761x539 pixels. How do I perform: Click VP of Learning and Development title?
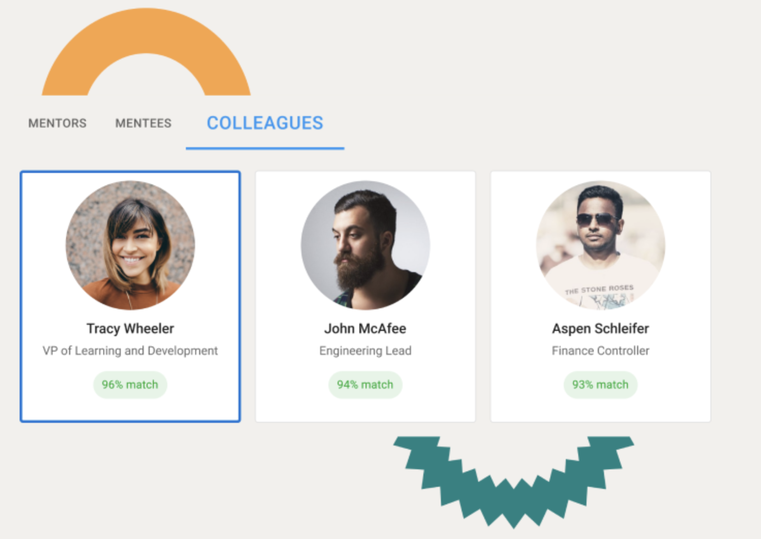pyautogui.click(x=130, y=351)
